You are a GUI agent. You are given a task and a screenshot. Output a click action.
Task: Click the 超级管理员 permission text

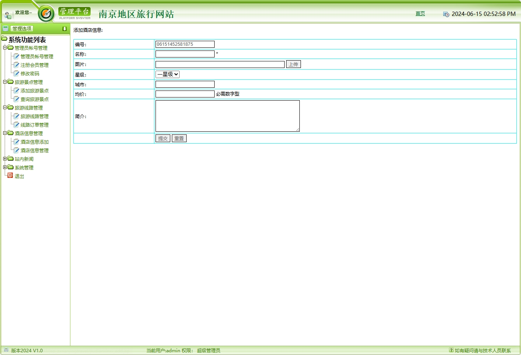point(208,350)
